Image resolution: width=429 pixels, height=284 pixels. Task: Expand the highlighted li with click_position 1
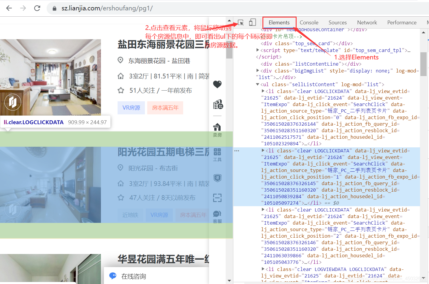pyautogui.click(x=263, y=151)
